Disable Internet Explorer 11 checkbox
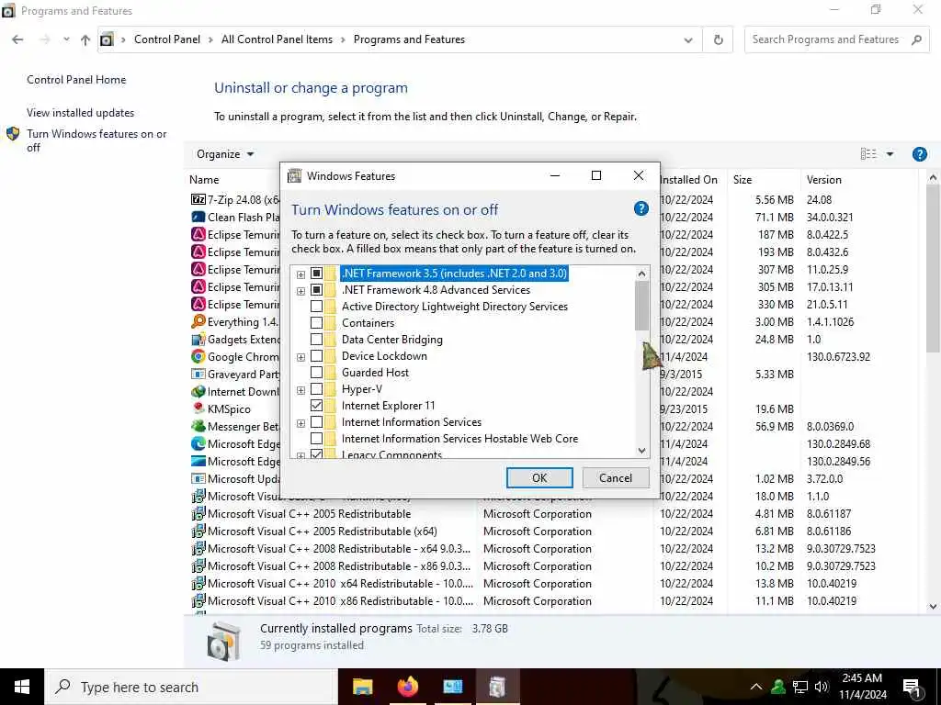The image size is (941, 705). 316,406
